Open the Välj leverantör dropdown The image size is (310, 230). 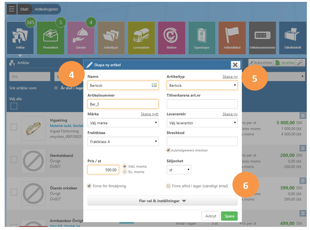[x=202, y=123]
